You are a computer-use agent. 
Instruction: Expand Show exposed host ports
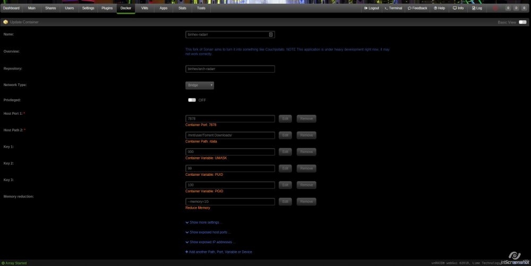click(x=208, y=233)
